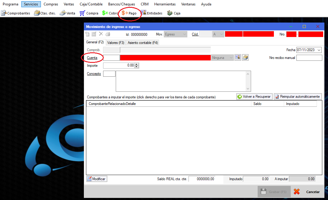
Task: Click the Importe amount field
Action: (x=119, y=66)
